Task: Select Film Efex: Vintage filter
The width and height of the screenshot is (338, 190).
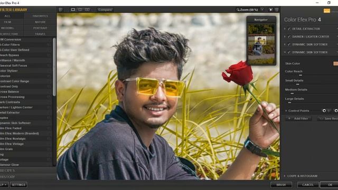Action: pyautogui.click(x=26, y=144)
